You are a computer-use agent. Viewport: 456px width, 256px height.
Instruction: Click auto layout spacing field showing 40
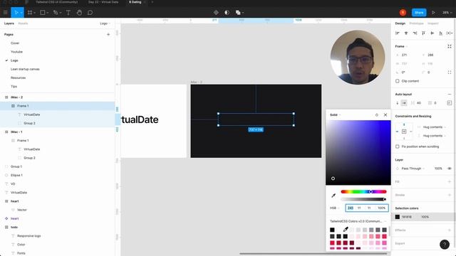click(x=417, y=103)
